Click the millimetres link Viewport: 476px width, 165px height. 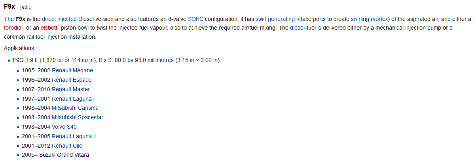pos(161,60)
